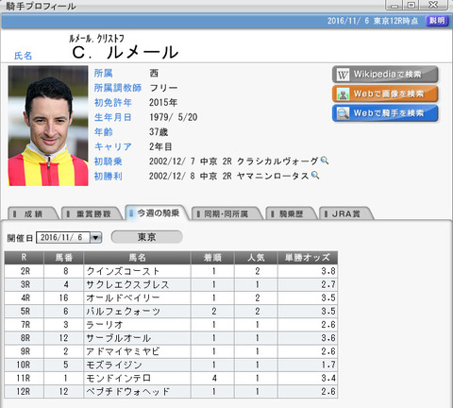Click the Web jockey search magnifier icon
The width and height of the screenshot is (453, 408).
tap(343, 113)
